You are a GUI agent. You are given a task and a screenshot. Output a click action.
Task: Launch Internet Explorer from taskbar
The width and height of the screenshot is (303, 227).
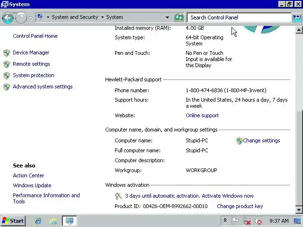click(38, 221)
